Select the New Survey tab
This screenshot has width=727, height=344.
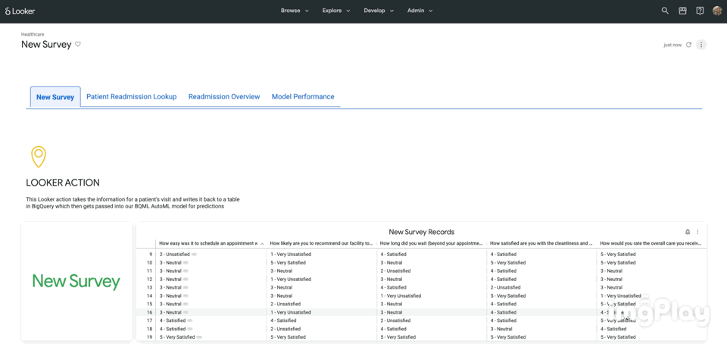[55, 97]
